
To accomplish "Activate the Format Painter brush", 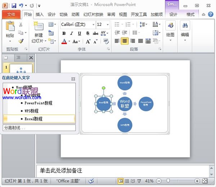I will [21, 41].
